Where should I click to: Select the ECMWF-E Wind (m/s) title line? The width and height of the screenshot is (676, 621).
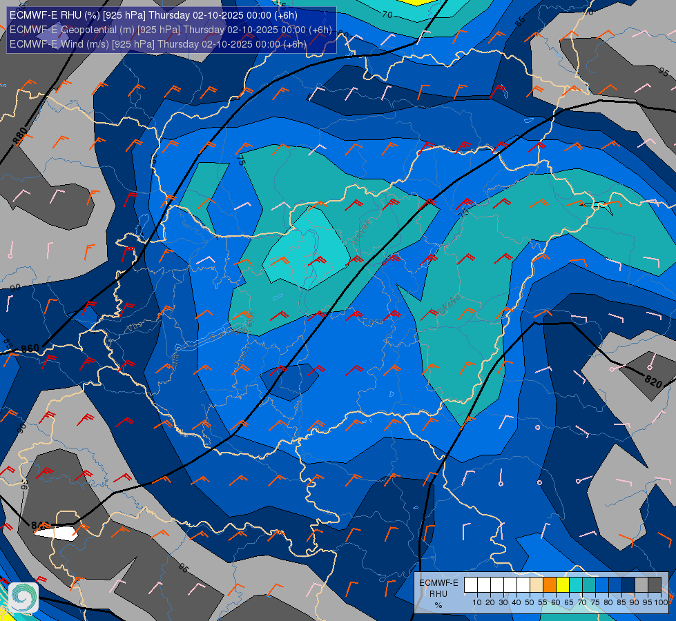click(x=158, y=44)
